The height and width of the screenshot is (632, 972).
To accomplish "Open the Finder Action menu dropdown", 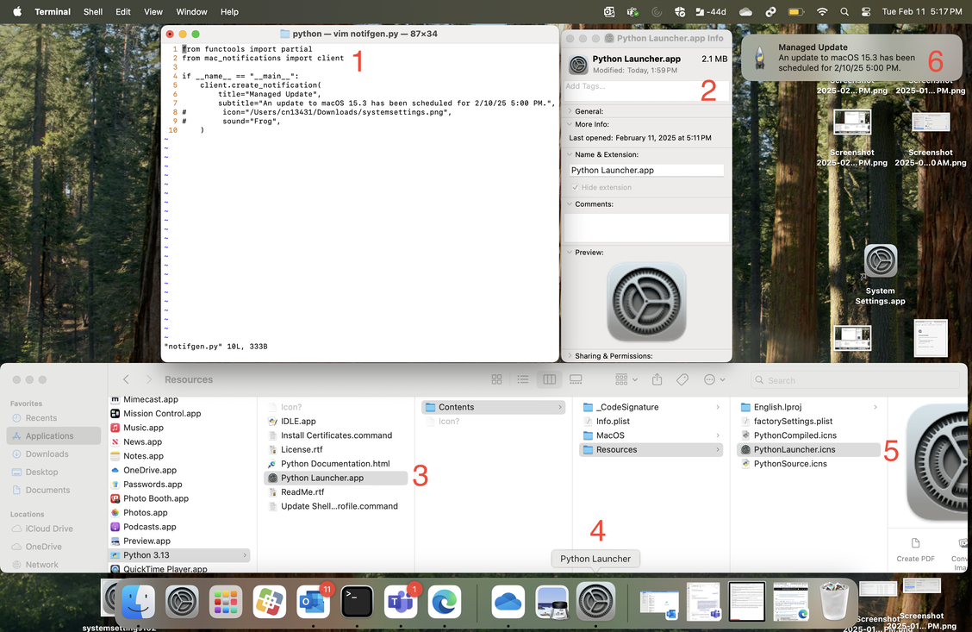I will (x=714, y=379).
